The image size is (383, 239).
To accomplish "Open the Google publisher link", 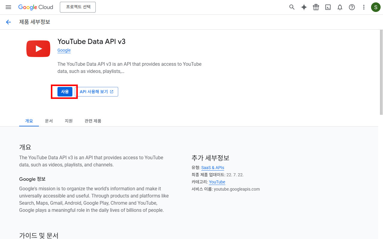I will [64, 50].
